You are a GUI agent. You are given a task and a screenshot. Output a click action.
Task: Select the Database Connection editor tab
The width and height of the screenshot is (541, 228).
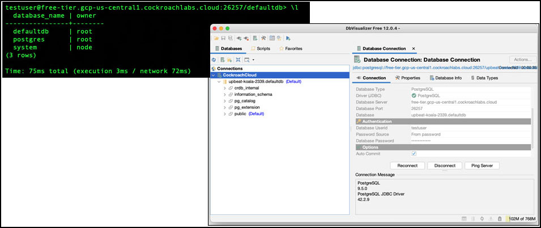tap(384, 49)
